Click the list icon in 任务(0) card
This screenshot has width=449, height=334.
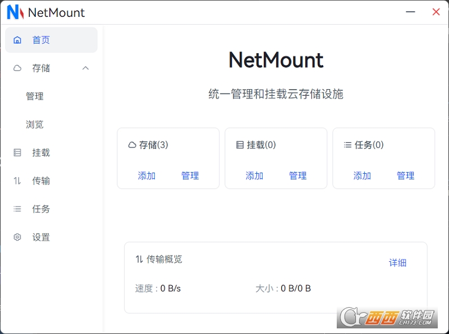(347, 145)
